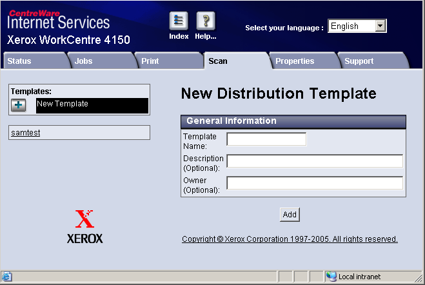Click the 'Xerox WorkCentre 4150' title
The image size is (425, 285).
coord(68,40)
